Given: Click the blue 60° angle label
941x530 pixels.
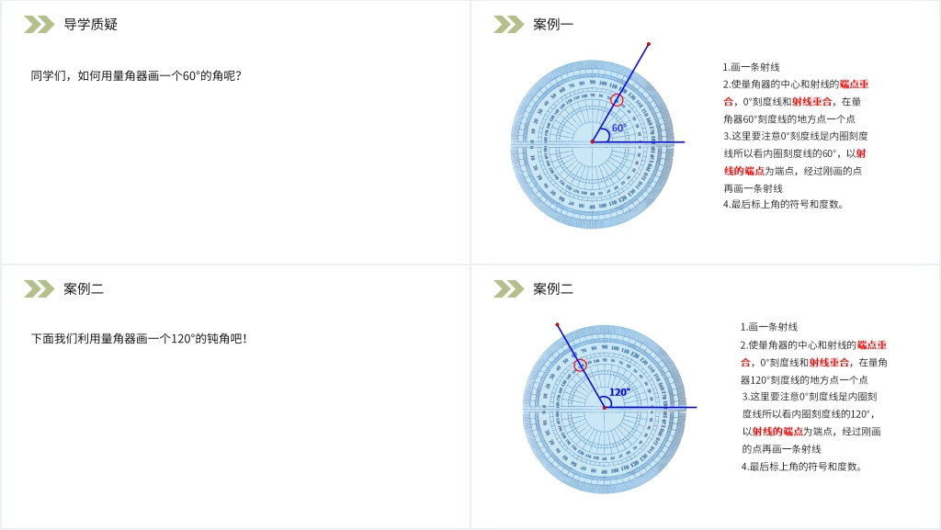Looking at the screenshot, I should (x=618, y=129).
